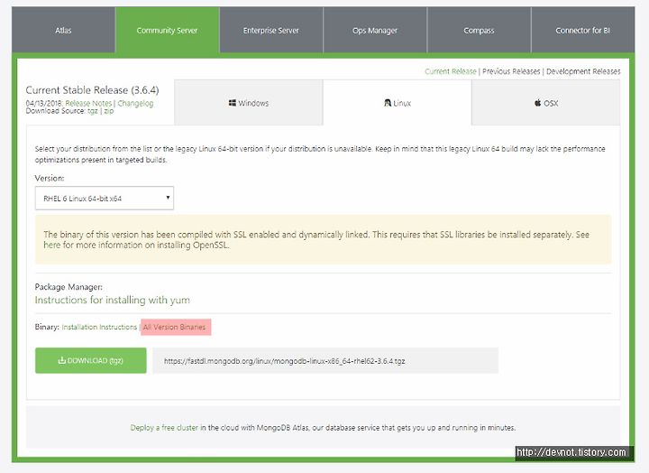Open the Atlas tab
Screen dimensions: 649x473
(x=63, y=31)
